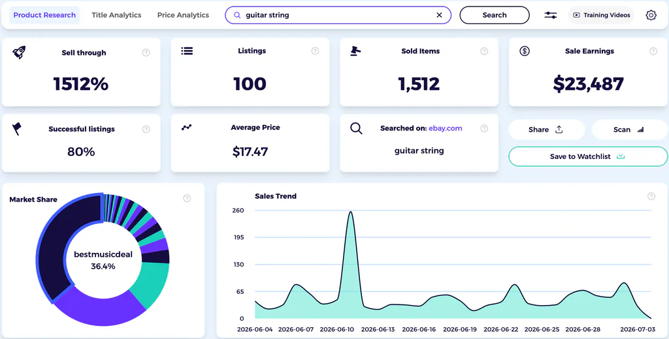Click the Sold Items gavel icon
This screenshot has height=339, width=669.
coord(355,51)
